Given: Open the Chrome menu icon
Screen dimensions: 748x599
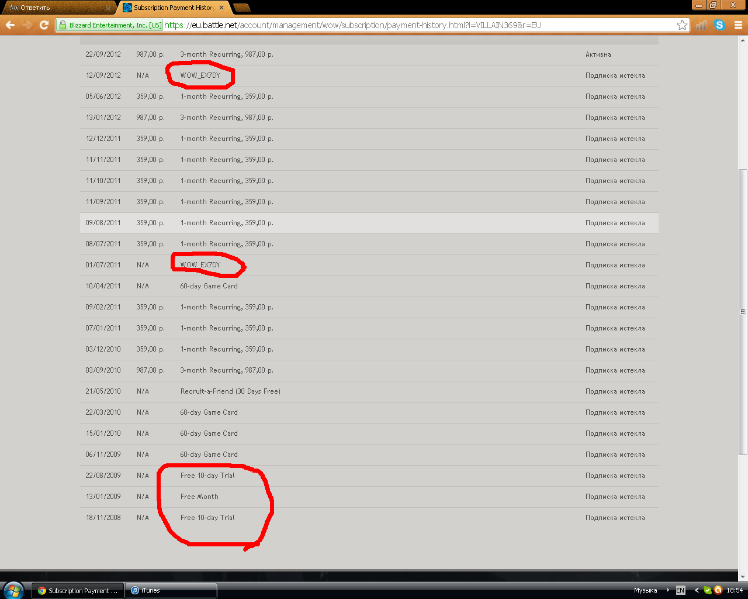Looking at the screenshot, I should 738,25.
